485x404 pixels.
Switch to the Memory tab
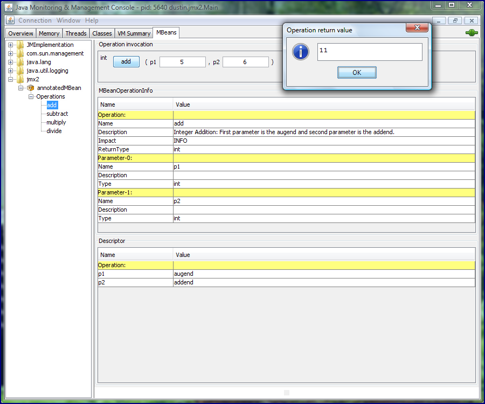coord(49,33)
